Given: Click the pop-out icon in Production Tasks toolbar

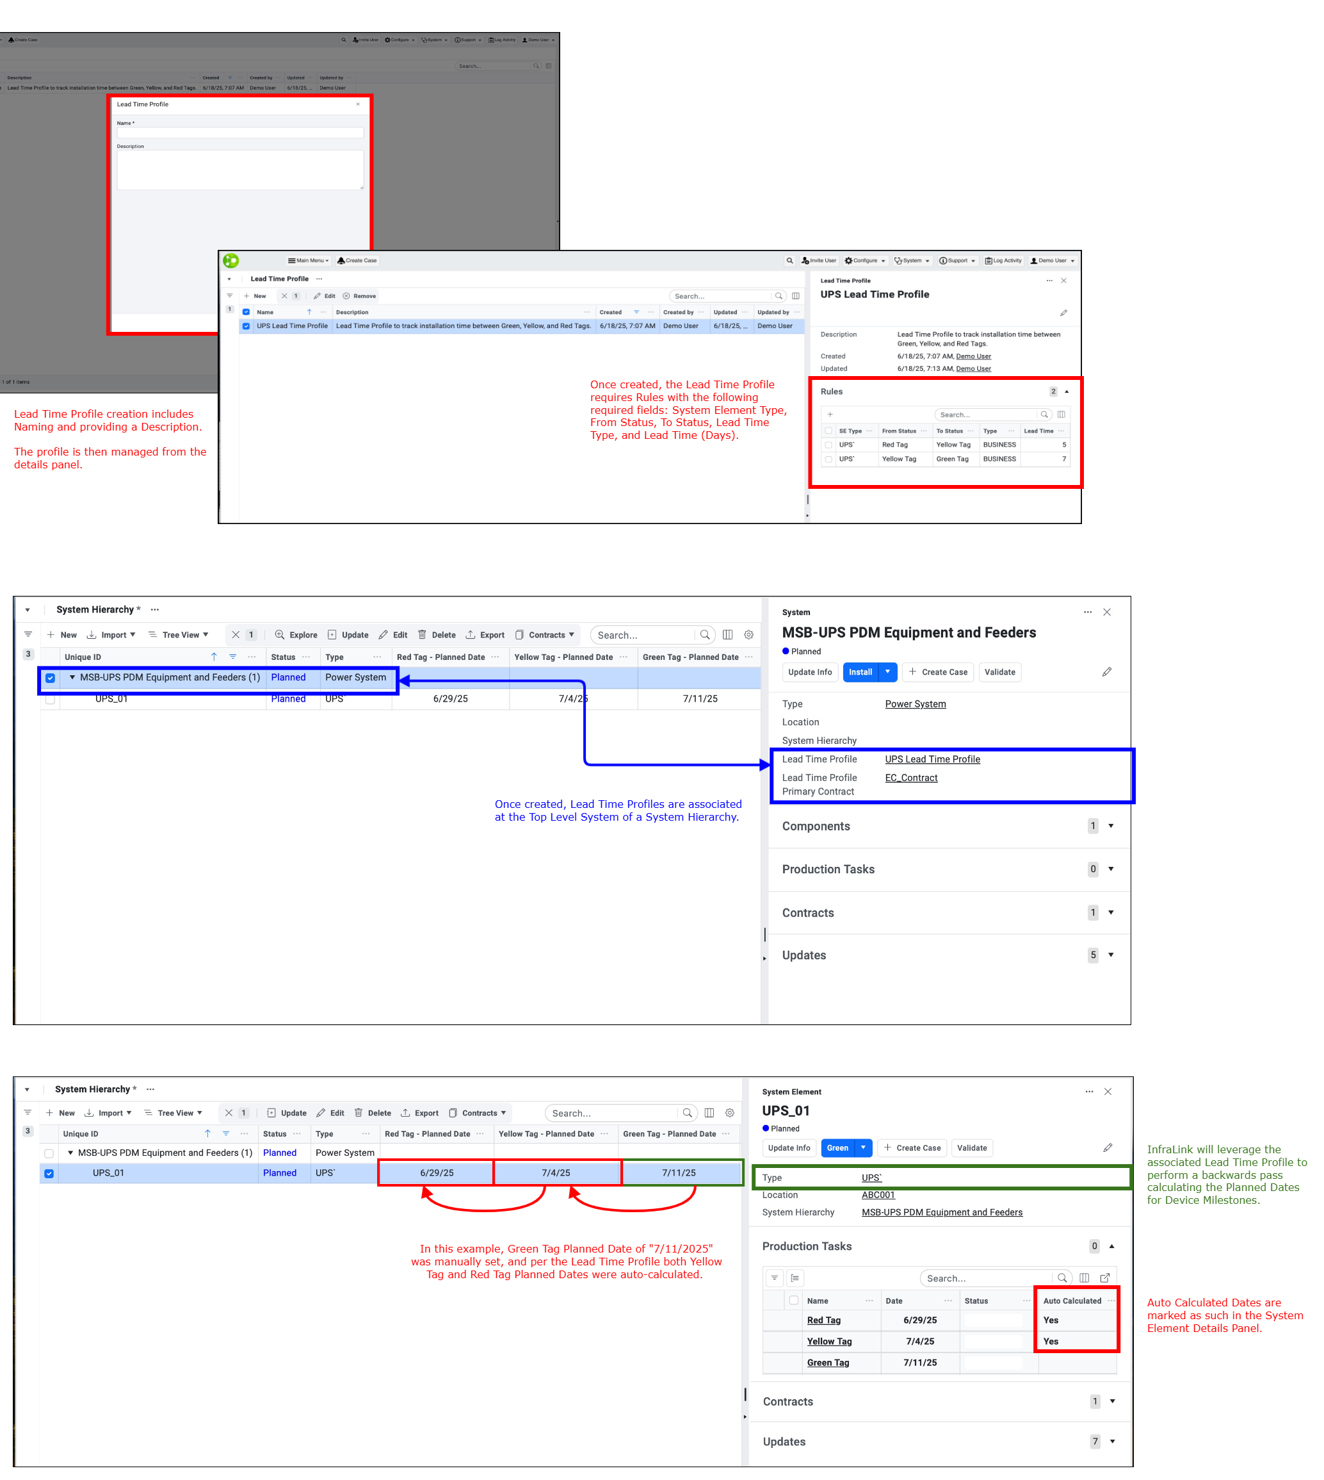Looking at the screenshot, I should [1104, 1278].
